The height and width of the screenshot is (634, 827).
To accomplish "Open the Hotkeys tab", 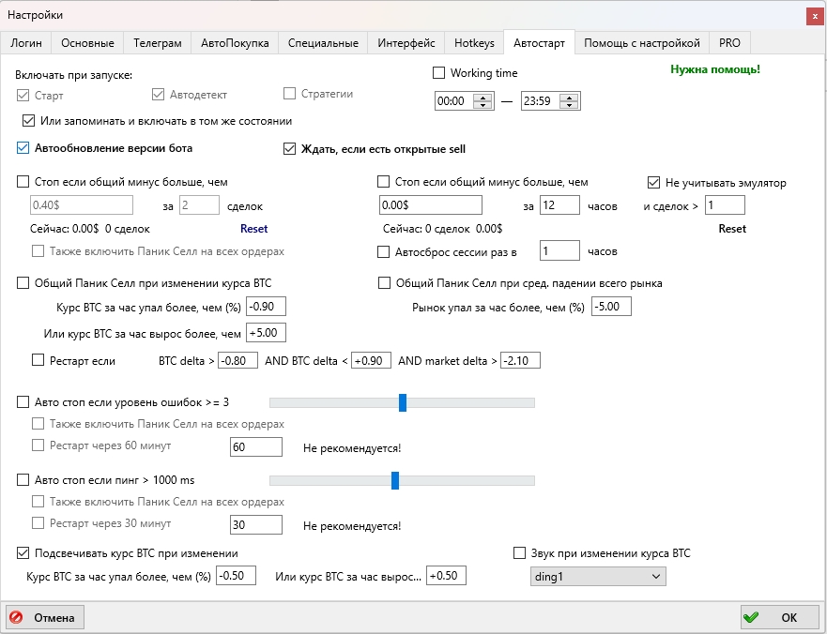I will point(474,43).
